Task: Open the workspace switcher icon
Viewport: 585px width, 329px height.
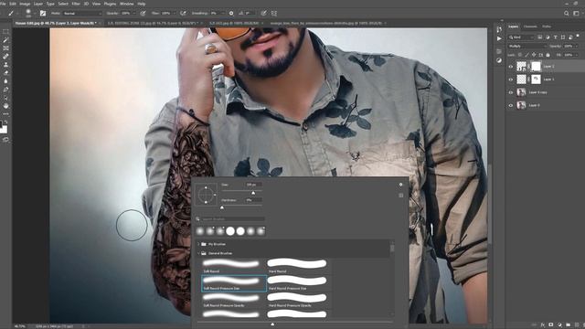Action: [576, 13]
